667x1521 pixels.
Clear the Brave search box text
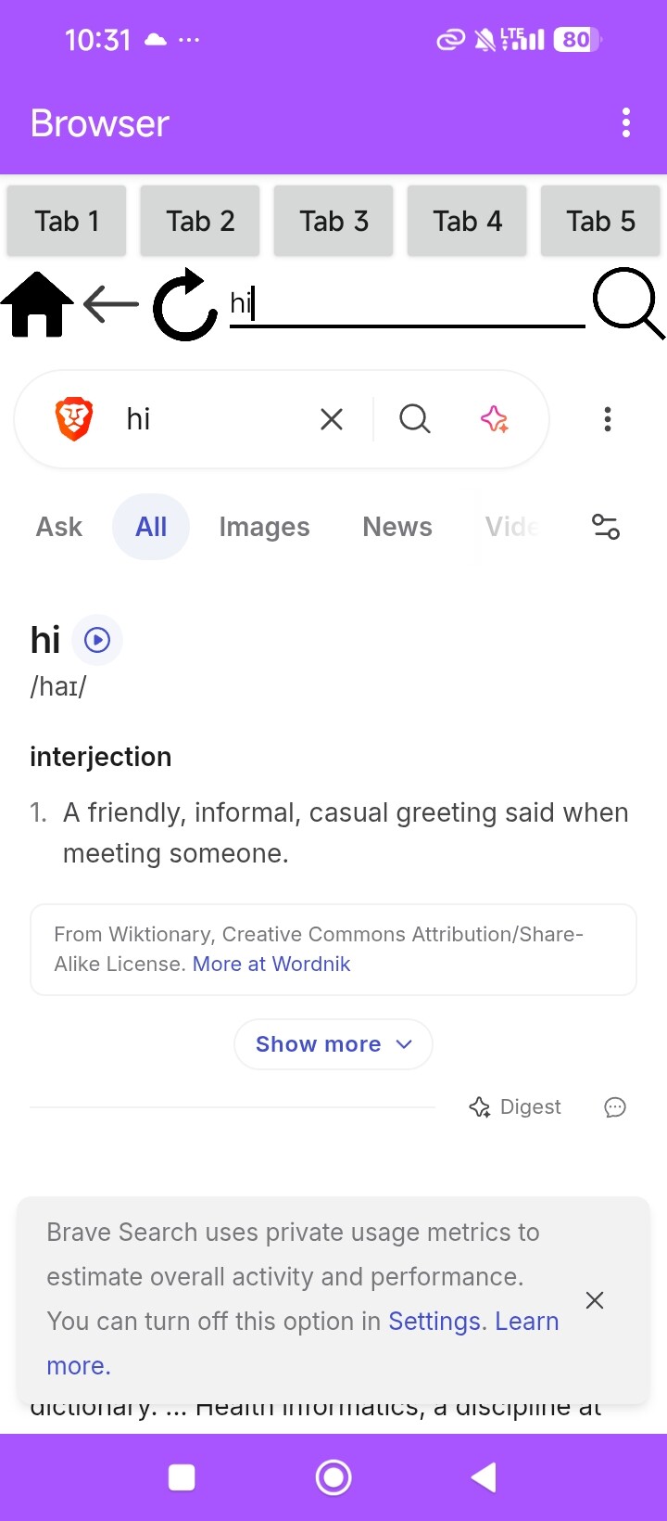[332, 419]
